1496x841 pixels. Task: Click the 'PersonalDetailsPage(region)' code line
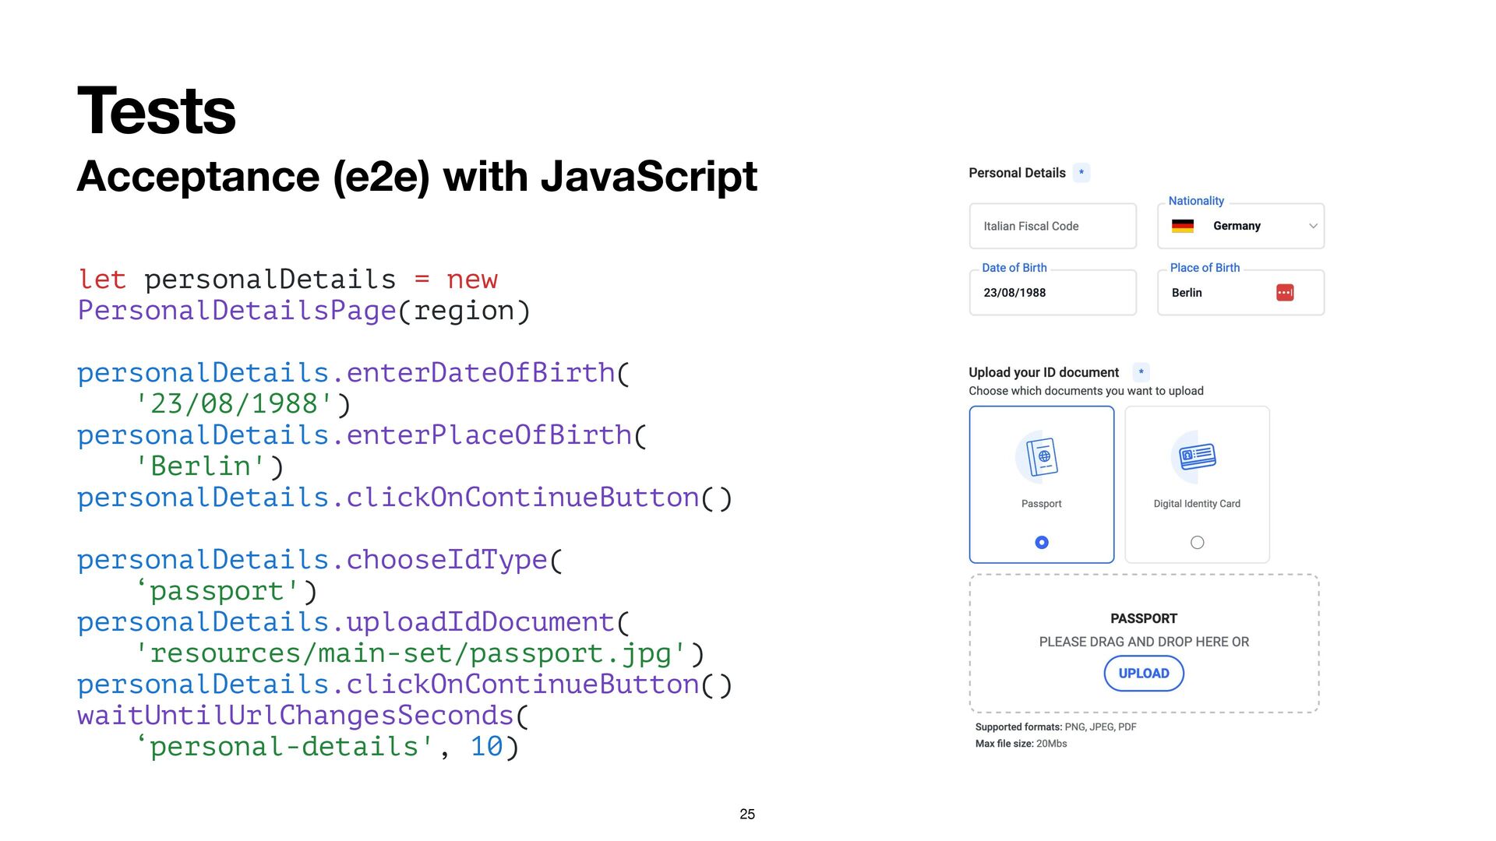(x=304, y=311)
